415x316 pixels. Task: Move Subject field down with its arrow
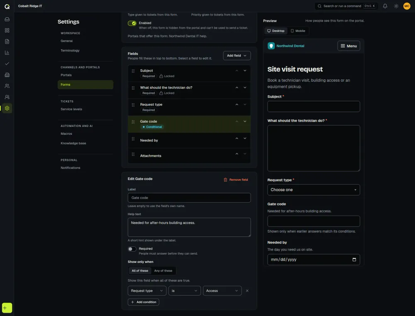tap(245, 70)
